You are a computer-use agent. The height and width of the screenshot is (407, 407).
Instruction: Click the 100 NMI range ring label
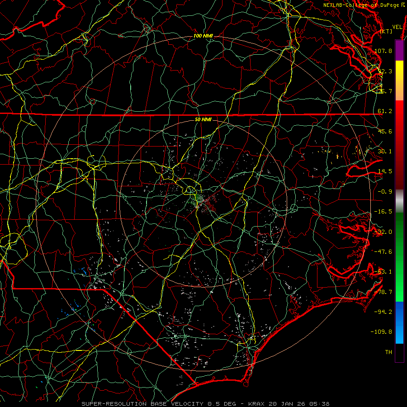[203, 36]
